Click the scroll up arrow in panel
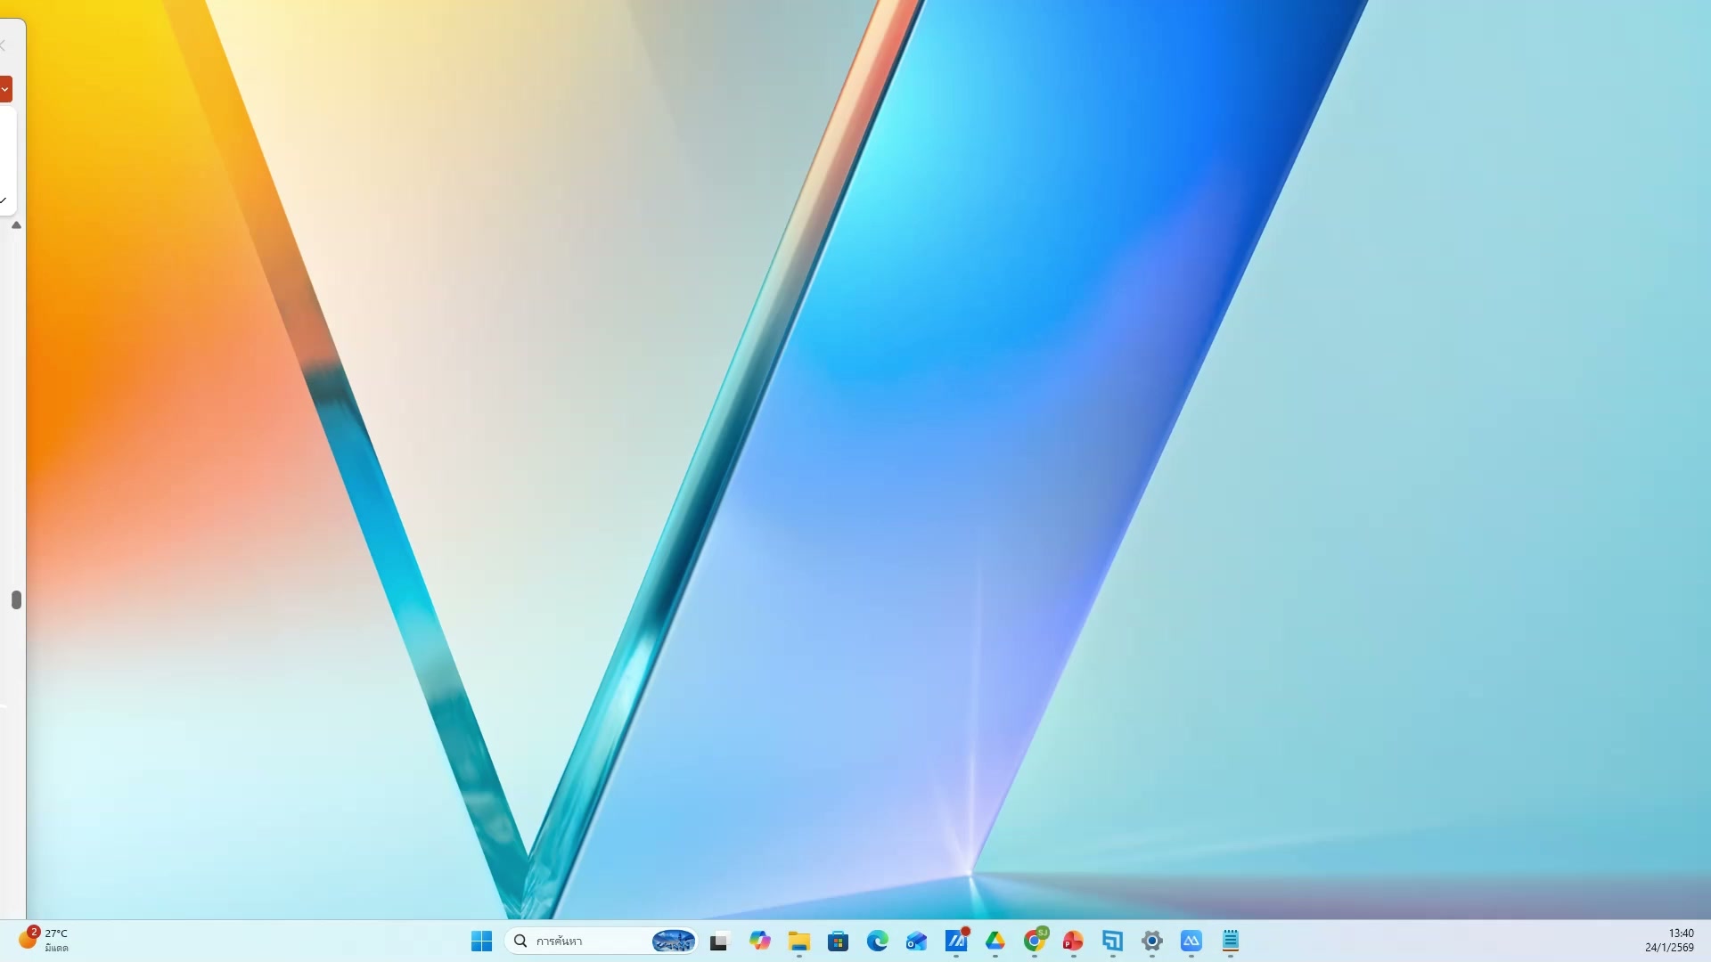This screenshot has width=1711, height=962. coord(16,225)
